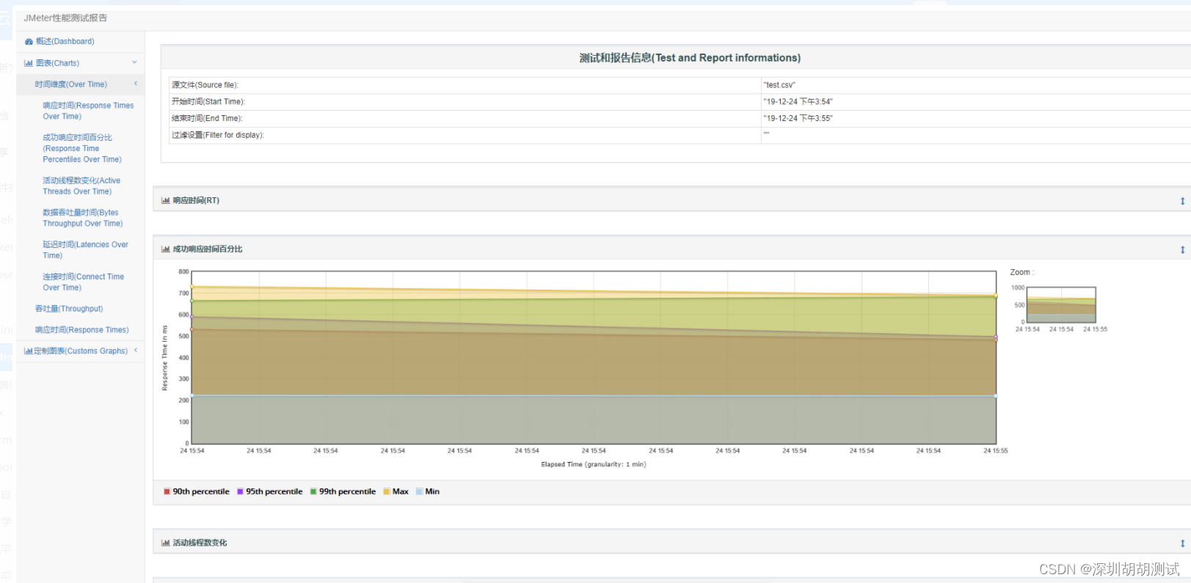
Task: Select the 时间维度(Over Time) menu item
Action: [x=71, y=84]
